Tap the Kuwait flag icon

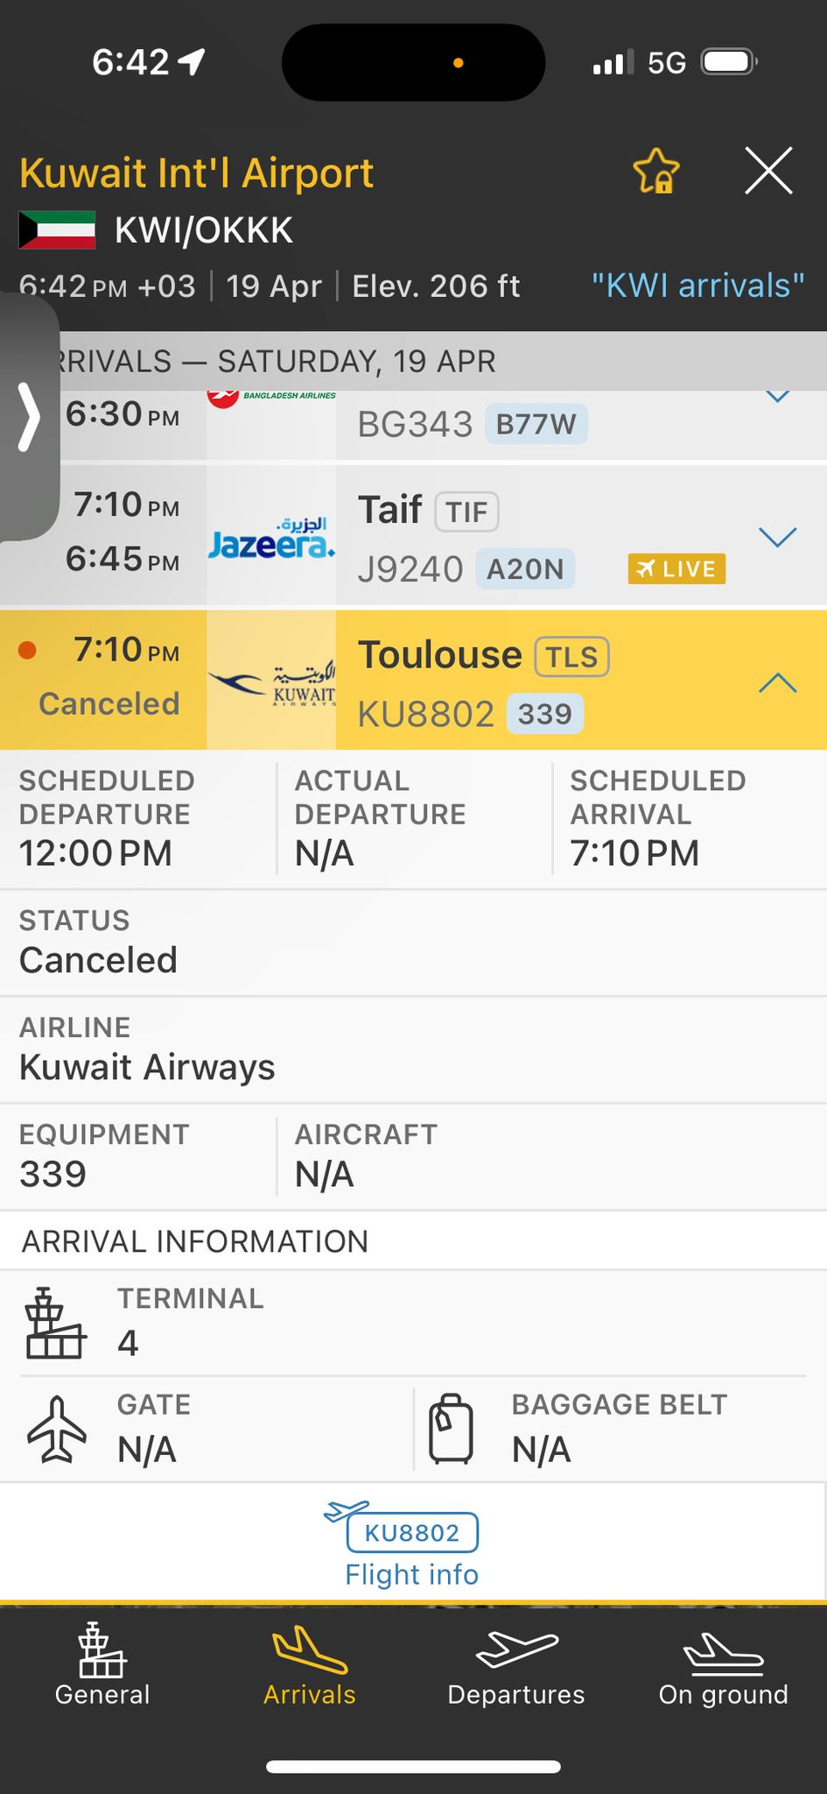tap(57, 230)
